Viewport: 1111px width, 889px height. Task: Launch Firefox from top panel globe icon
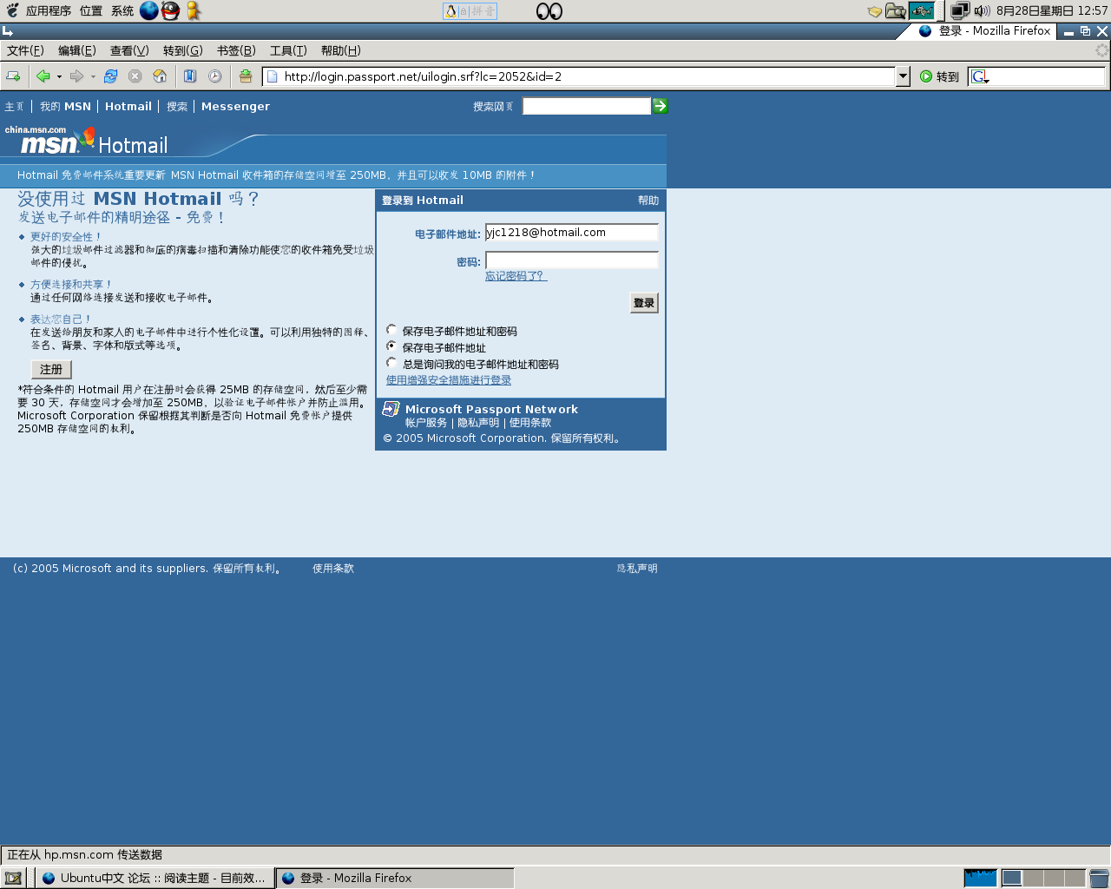tap(149, 10)
